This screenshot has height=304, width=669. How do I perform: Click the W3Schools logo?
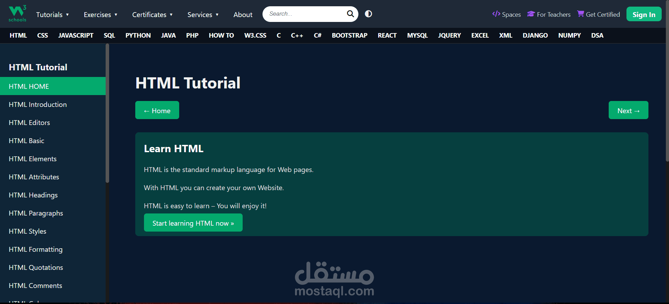tap(17, 14)
